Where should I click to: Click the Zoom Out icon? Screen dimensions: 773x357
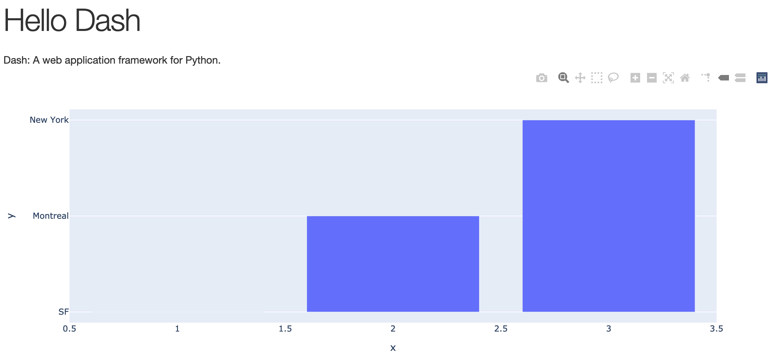[x=651, y=78]
